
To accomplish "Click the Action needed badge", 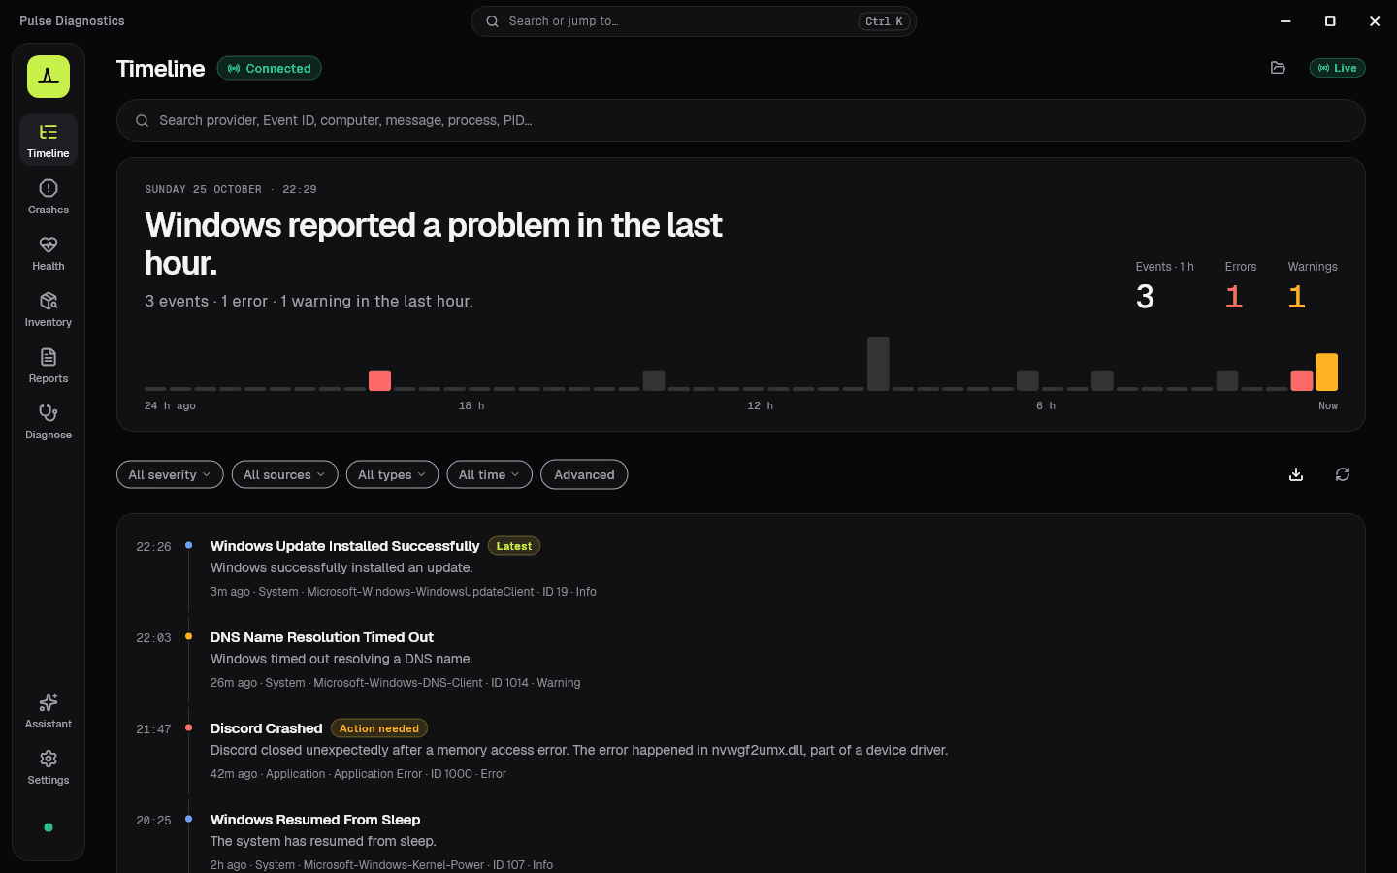I will [x=379, y=728].
